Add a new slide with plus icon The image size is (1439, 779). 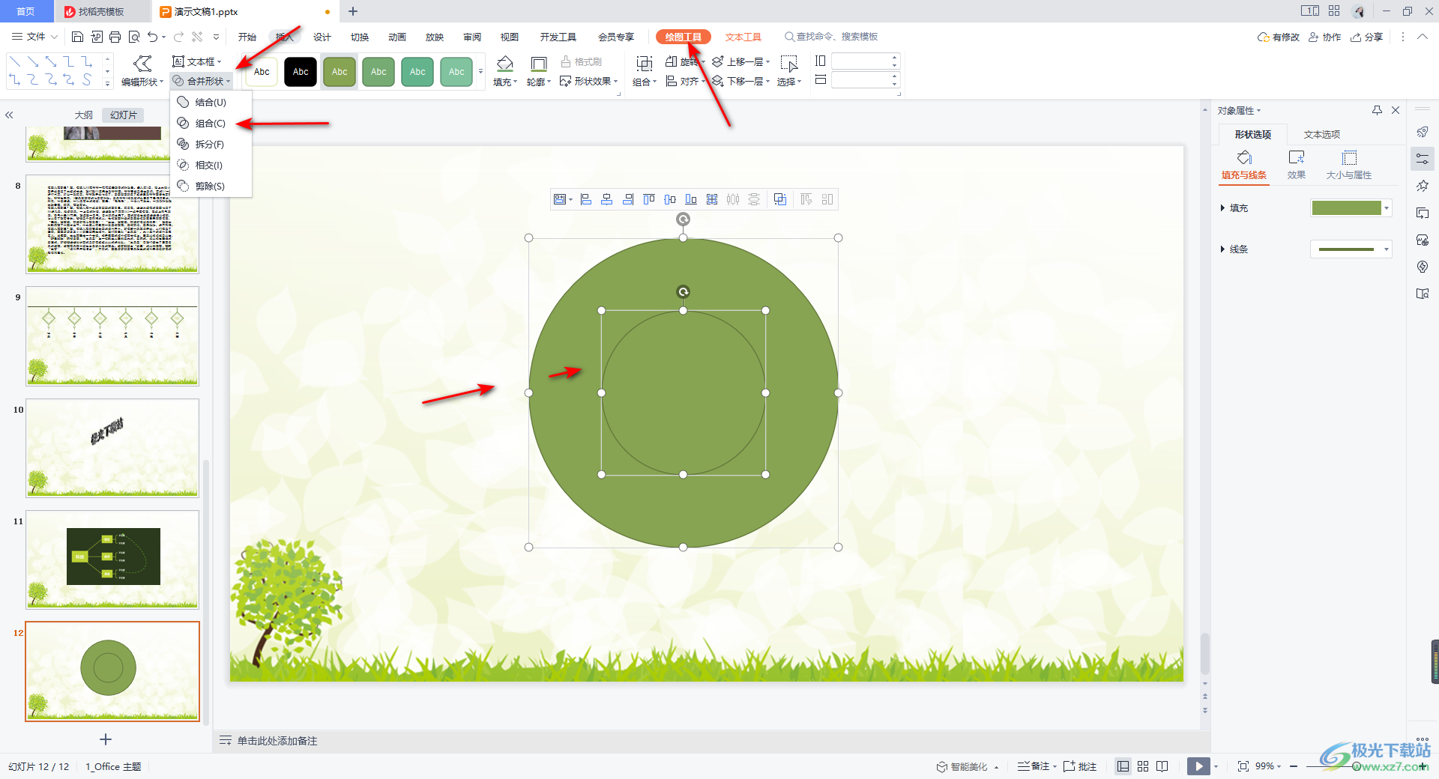(106, 739)
